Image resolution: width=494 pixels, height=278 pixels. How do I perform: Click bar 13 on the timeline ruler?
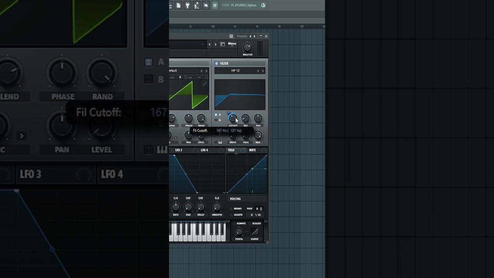(213, 26)
